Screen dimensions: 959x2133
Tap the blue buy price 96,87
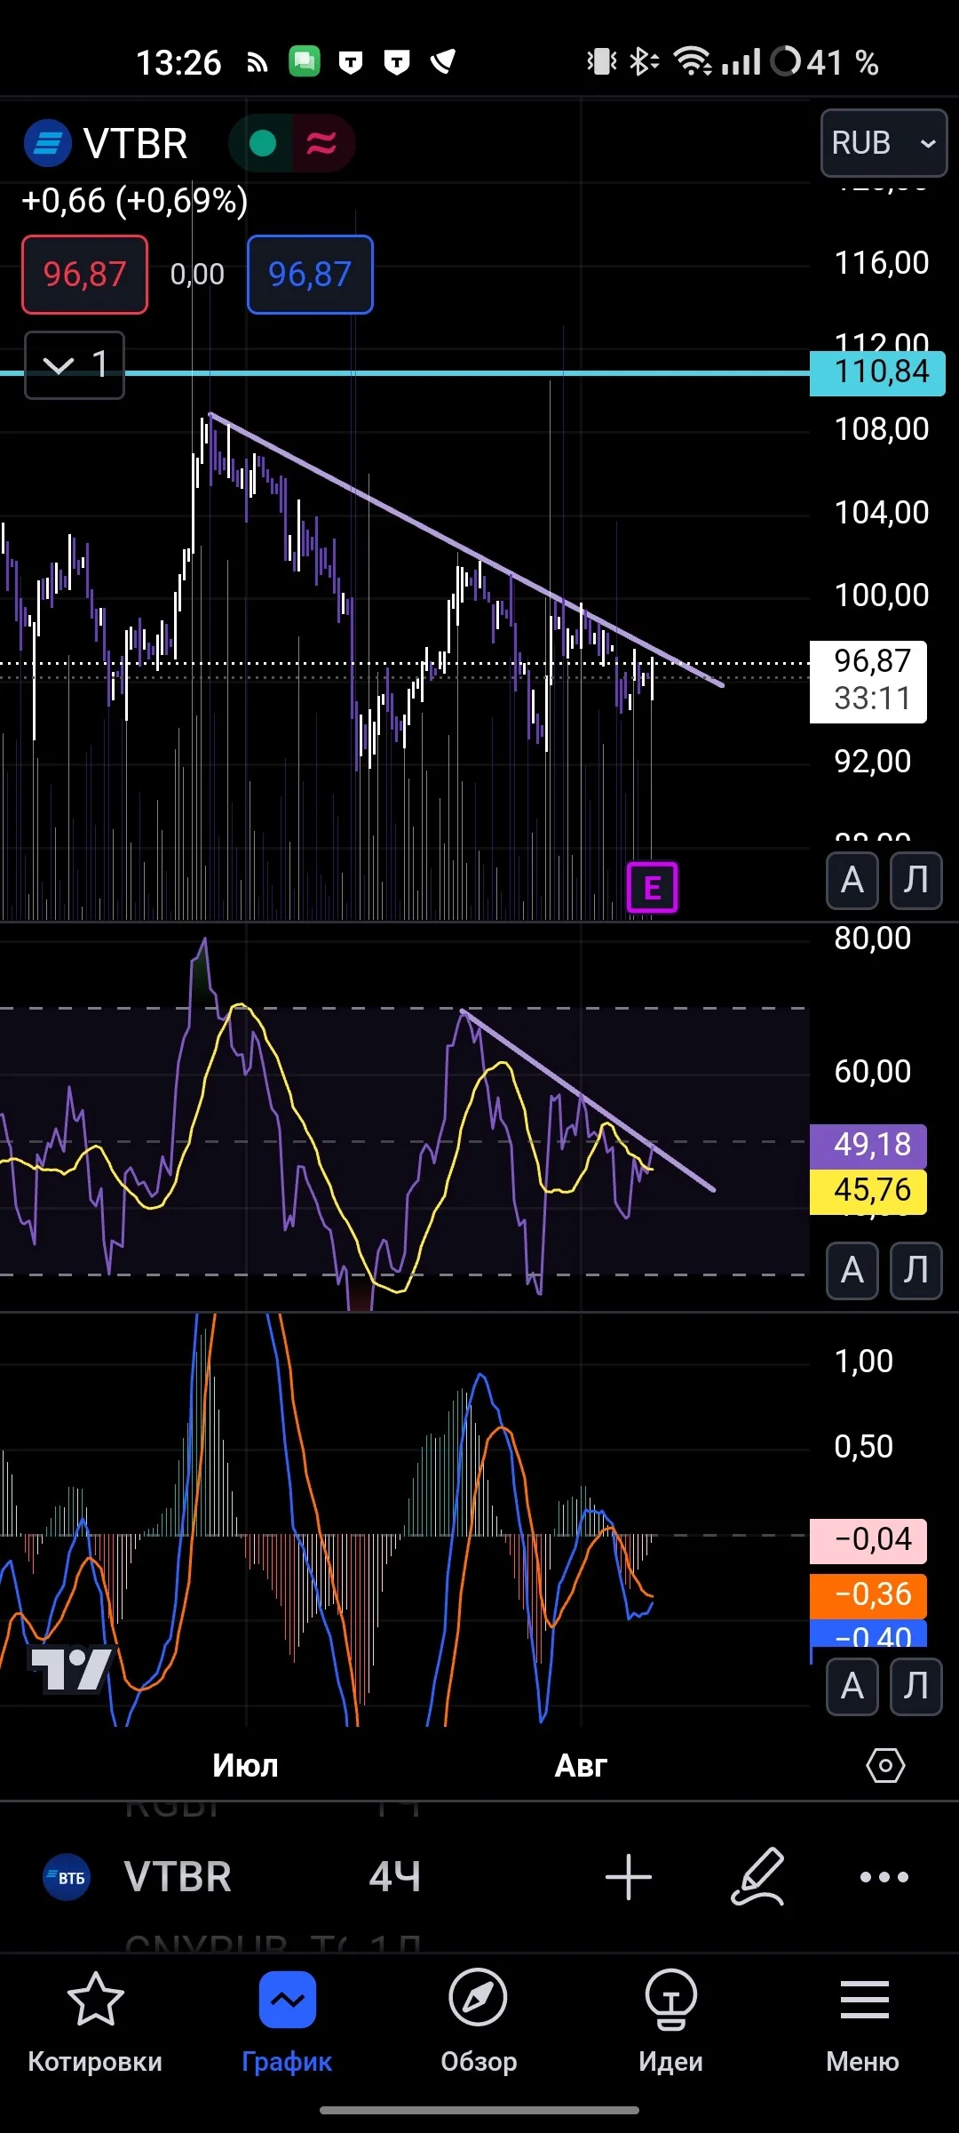click(x=310, y=275)
